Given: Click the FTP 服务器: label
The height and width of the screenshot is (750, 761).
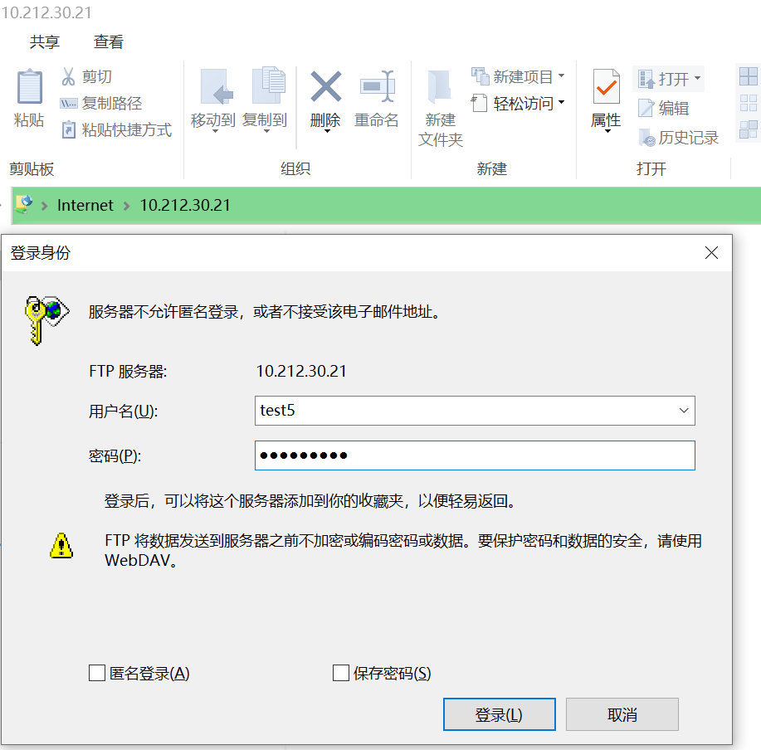Looking at the screenshot, I should [x=128, y=372].
